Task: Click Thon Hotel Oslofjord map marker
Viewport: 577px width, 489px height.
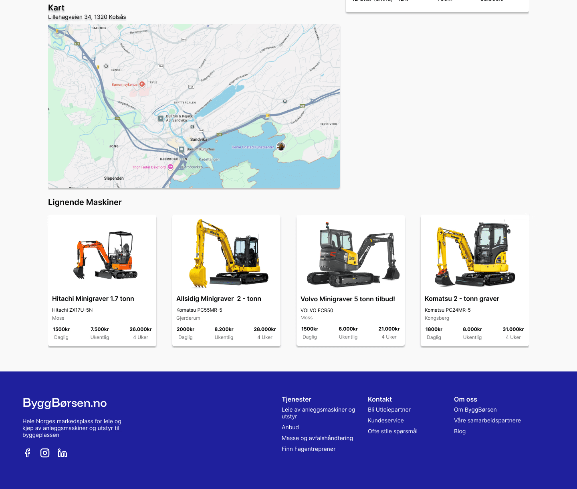Action: pyautogui.click(x=170, y=167)
